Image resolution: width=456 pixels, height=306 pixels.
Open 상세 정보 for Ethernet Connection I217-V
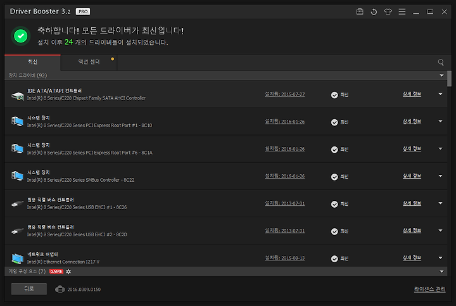tap(412, 258)
